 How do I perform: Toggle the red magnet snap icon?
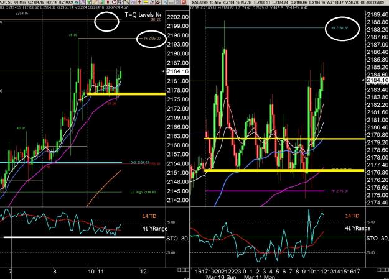(x=158, y=2)
